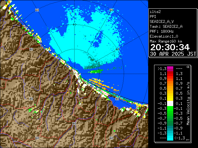Click the '60' range label in the southeast
198x148 pixels.
point(111,138)
